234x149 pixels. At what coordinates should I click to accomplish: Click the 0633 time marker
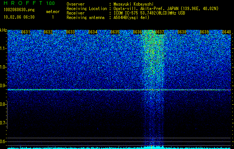70,32
